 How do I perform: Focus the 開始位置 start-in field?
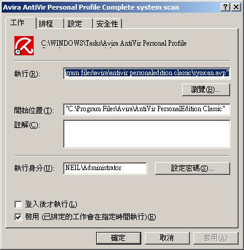coord(147,109)
